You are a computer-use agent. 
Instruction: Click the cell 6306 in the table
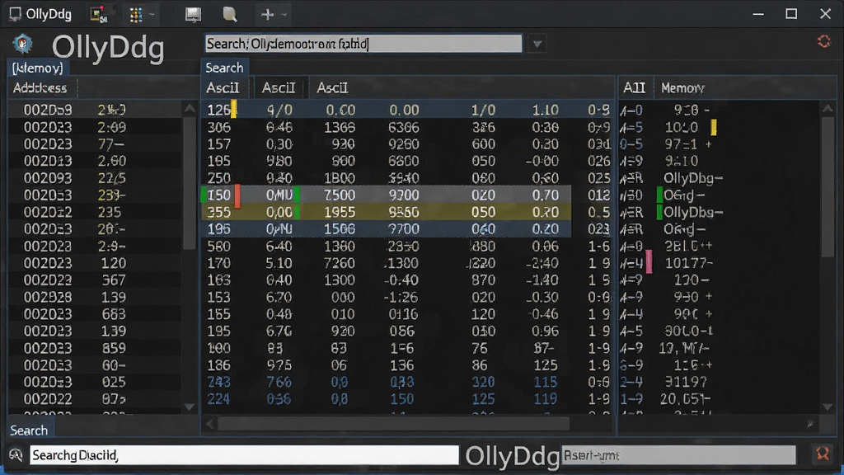click(404, 128)
